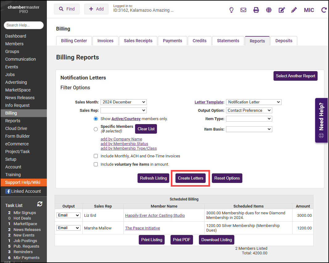Click the globe icon in header

(269, 10)
